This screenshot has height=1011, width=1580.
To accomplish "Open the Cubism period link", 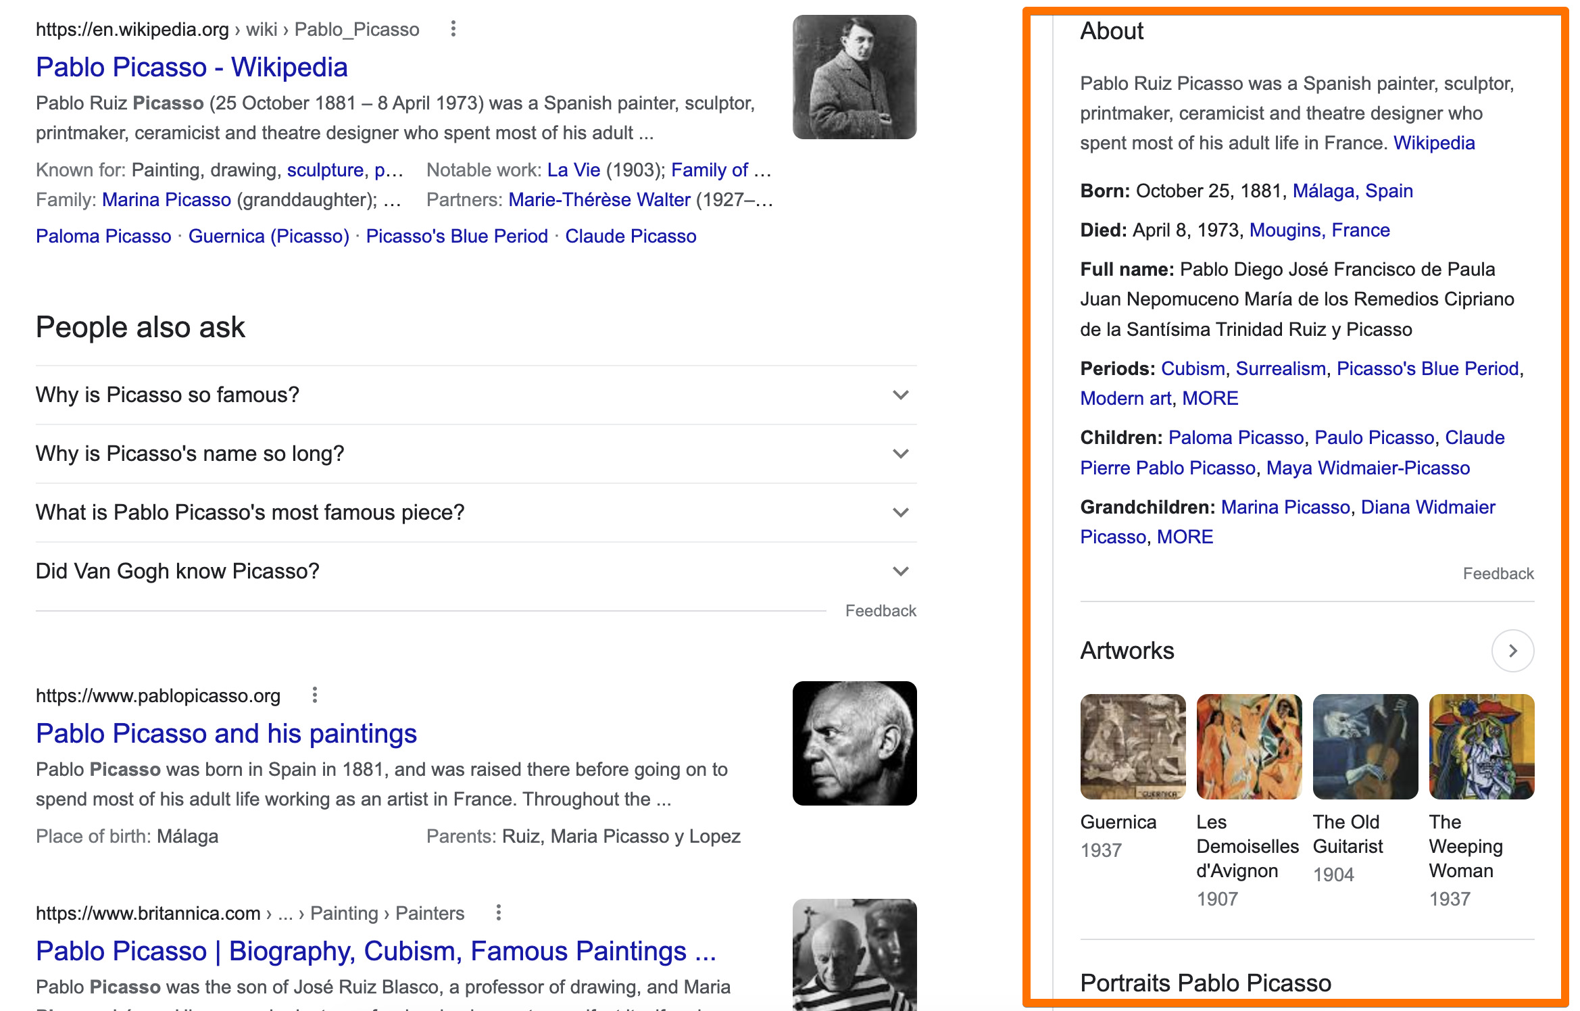I will 1193,368.
